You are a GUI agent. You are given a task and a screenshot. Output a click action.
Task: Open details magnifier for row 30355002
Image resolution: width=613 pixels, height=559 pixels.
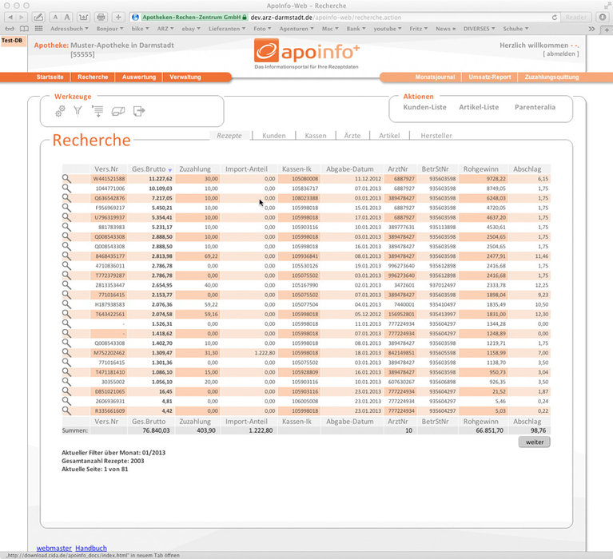66,382
